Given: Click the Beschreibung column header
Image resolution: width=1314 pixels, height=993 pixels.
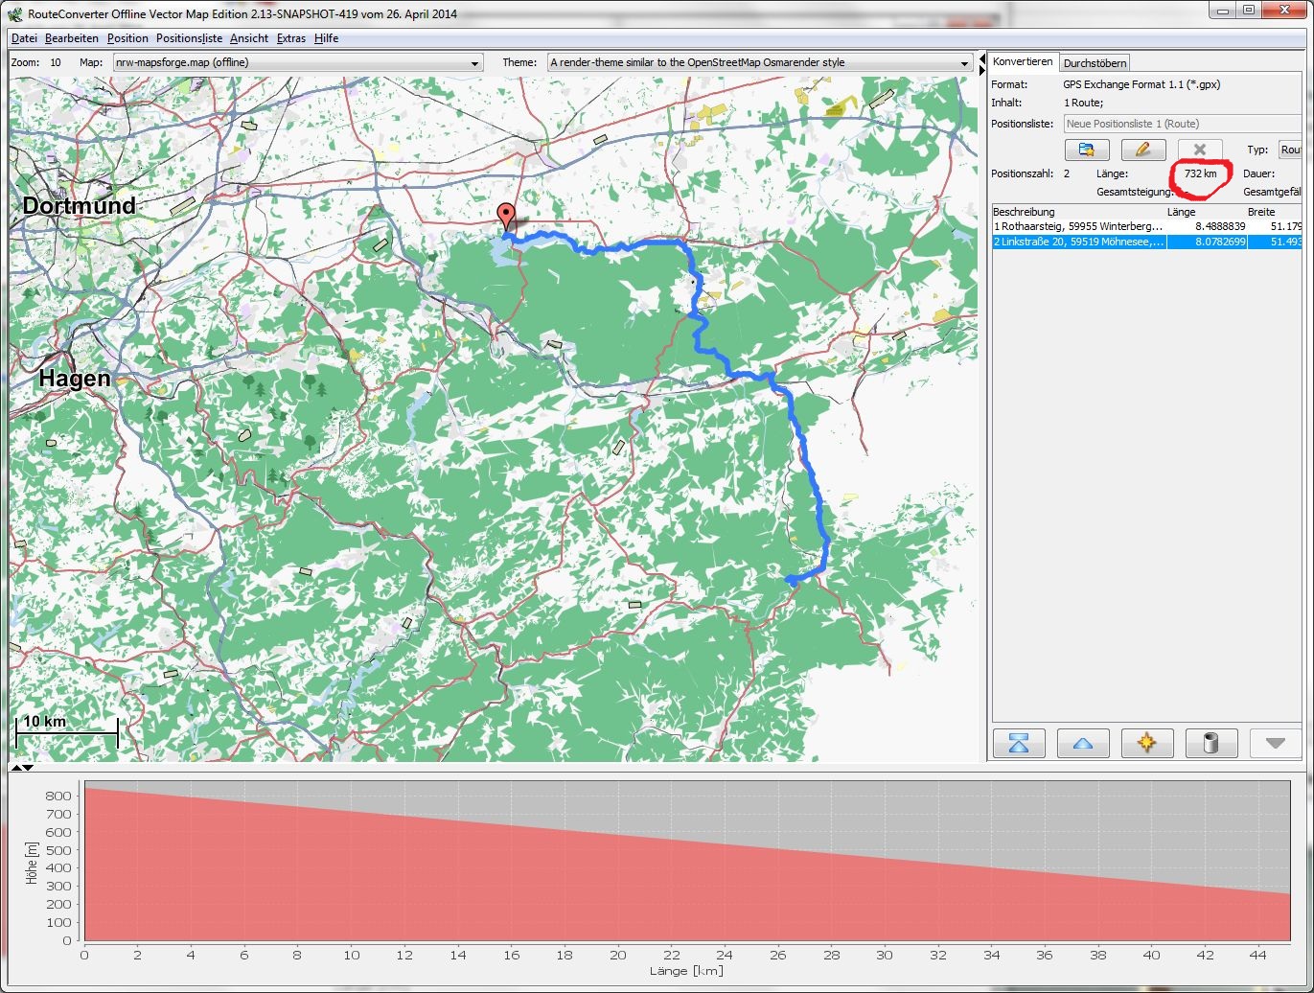Looking at the screenshot, I should coord(1024,212).
